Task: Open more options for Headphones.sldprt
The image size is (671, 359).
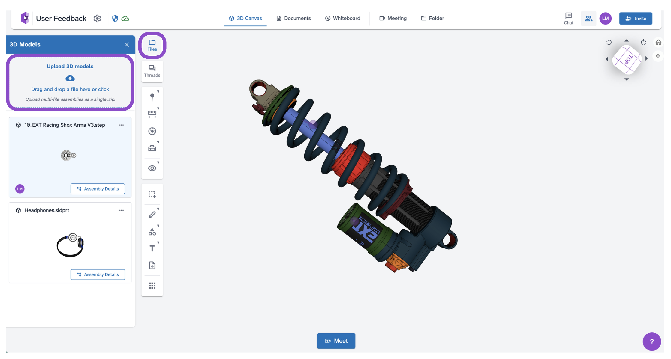Action: [121, 210]
